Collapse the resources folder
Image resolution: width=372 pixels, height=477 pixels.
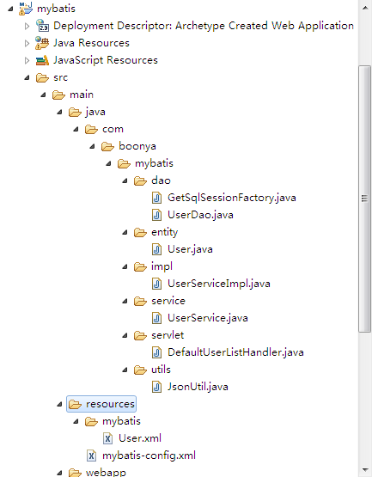(59, 404)
